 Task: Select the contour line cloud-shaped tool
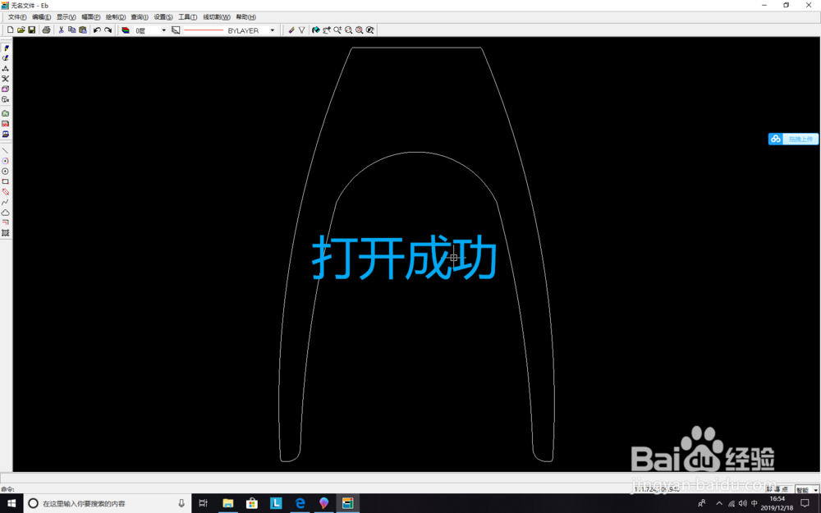[x=5, y=213]
